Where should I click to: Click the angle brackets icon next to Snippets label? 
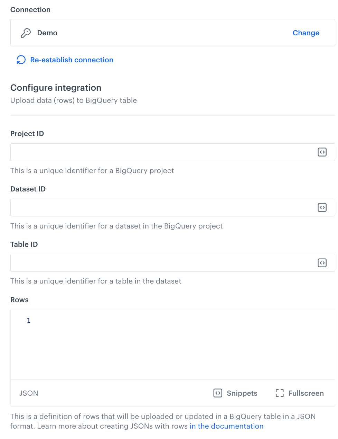tap(217, 393)
